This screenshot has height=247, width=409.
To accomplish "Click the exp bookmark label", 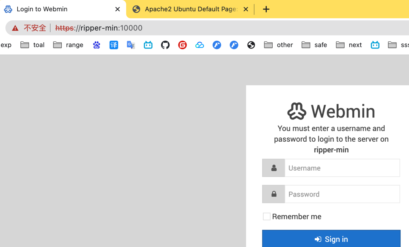I will pos(6,45).
